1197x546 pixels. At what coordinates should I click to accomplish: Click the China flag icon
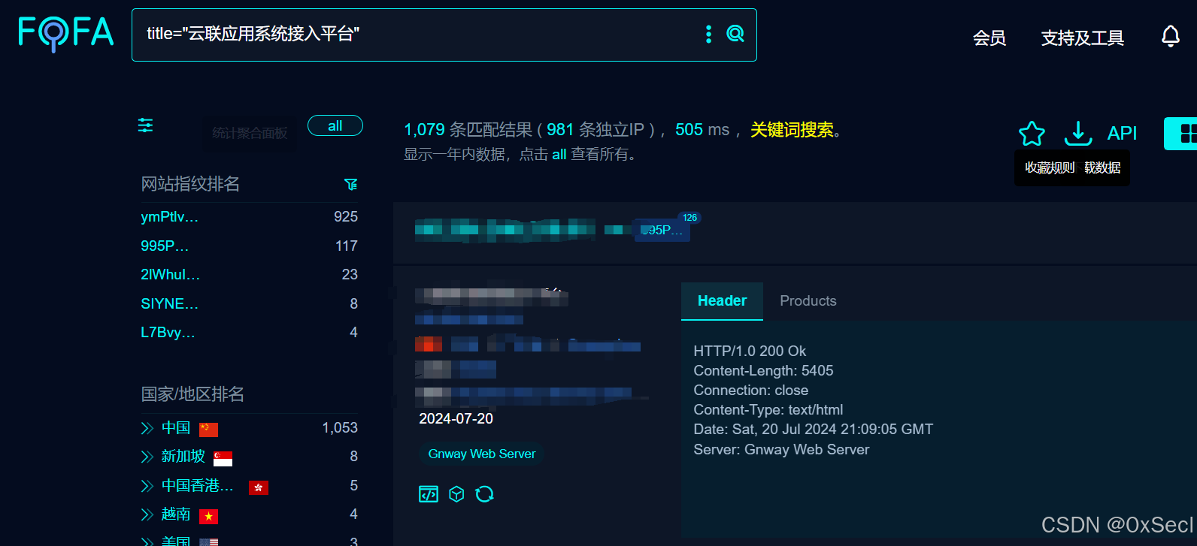pyautogui.click(x=208, y=429)
